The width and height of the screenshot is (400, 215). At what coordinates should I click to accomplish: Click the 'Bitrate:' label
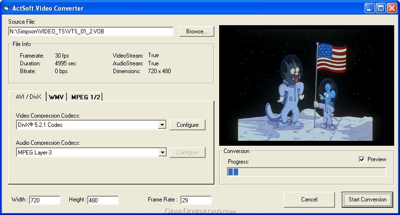pyautogui.click(x=28, y=71)
